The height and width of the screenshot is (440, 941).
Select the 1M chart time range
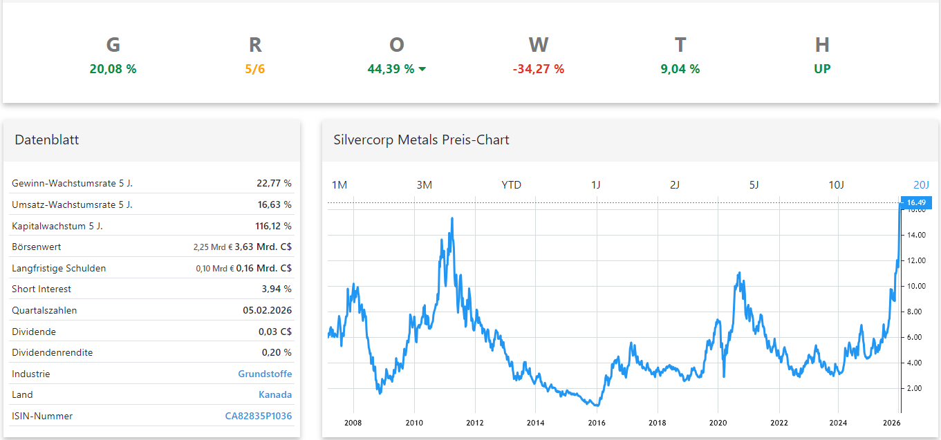point(338,185)
